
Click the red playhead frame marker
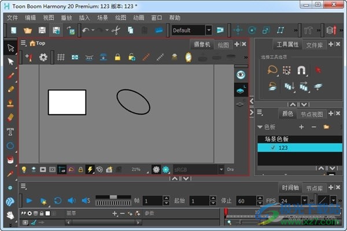click(x=226, y=212)
